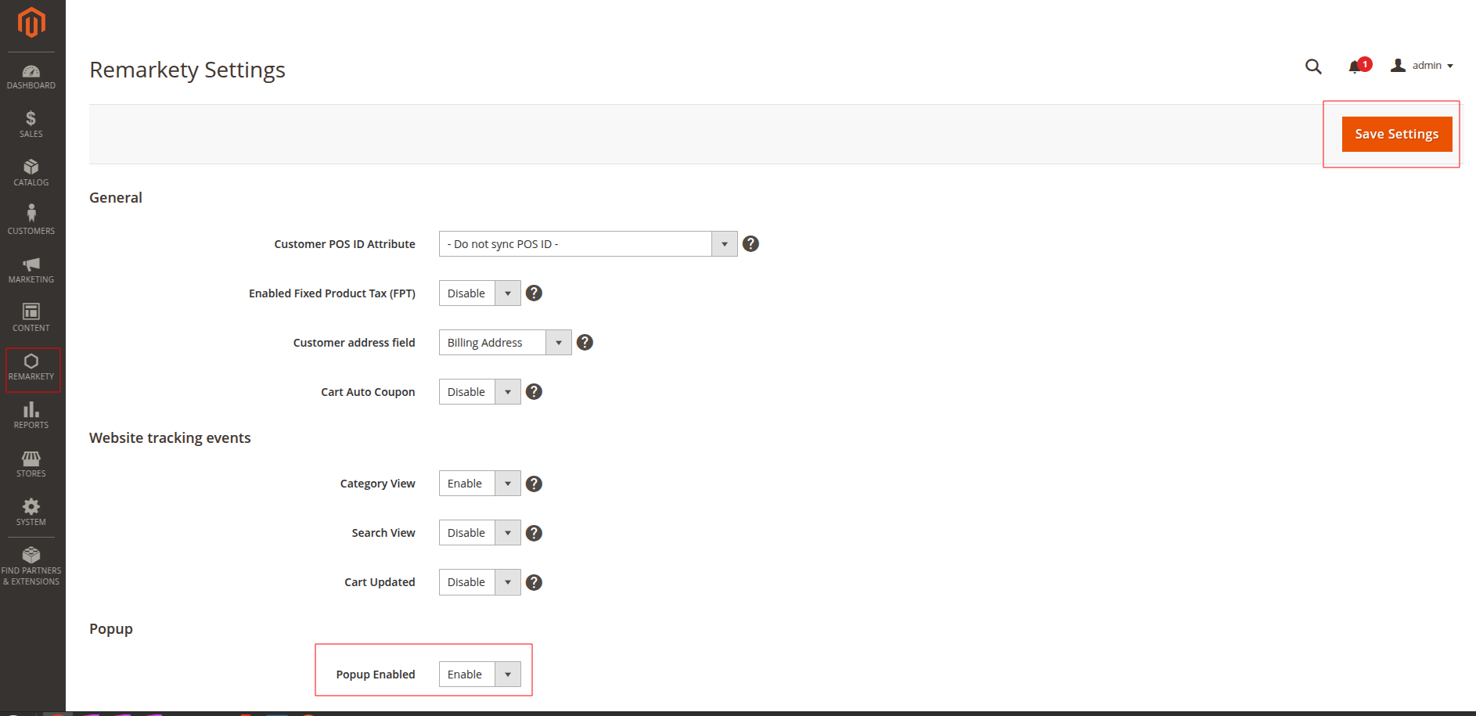
Task: Open the Customer POS ID Attribute dropdown
Action: [588, 244]
